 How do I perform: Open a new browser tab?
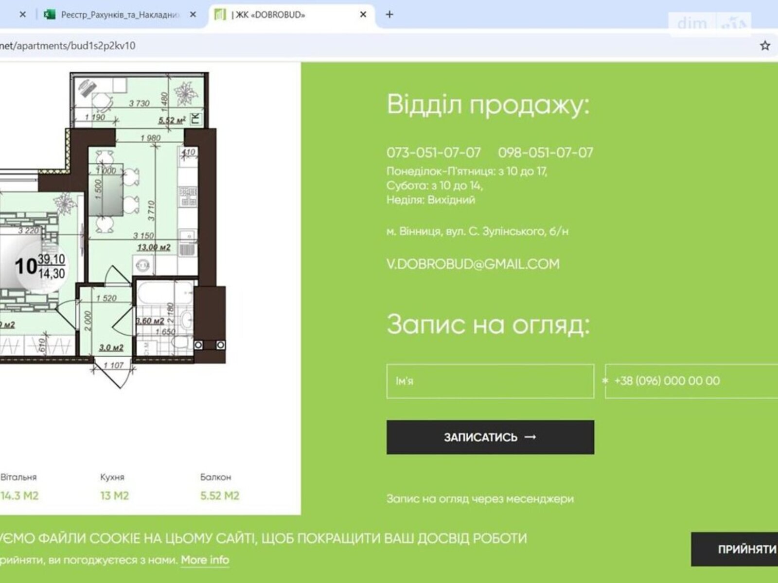pos(389,15)
